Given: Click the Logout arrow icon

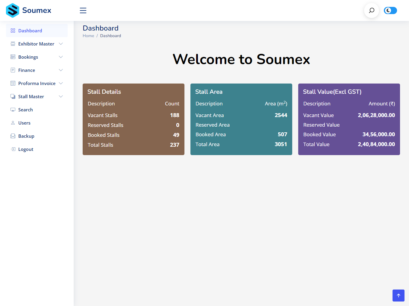Looking at the screenshot, I should coord(13,149).
